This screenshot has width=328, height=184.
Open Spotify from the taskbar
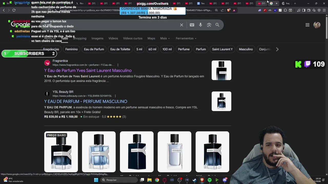pos(210,180)
